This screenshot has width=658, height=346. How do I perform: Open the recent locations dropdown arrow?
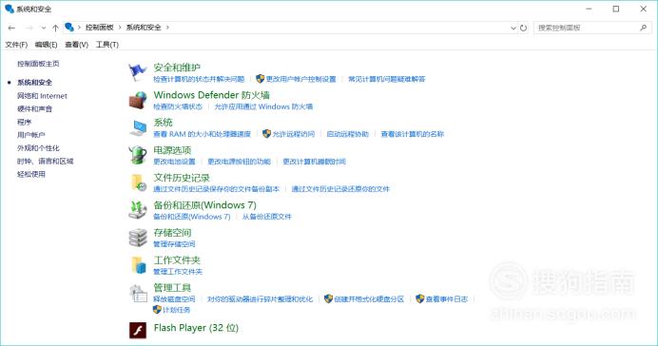click(43, 28)
